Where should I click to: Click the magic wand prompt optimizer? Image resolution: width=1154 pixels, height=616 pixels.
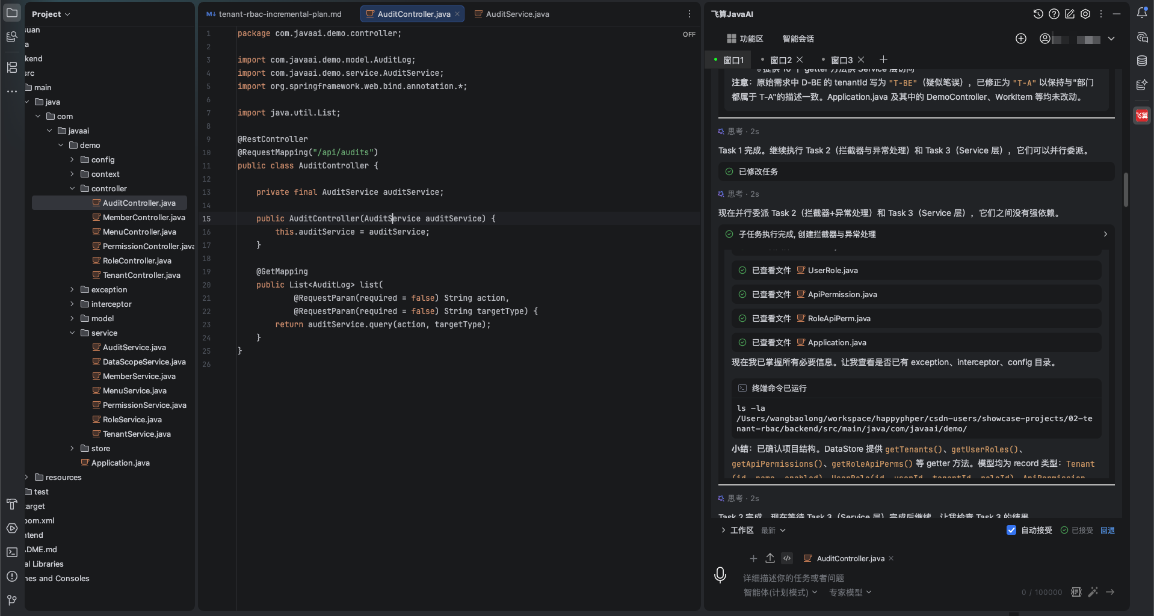click(1093, 592)
